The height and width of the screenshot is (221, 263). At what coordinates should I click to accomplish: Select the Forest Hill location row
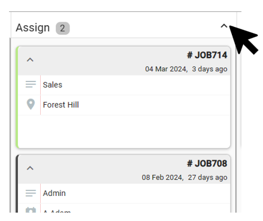point(124,105)
